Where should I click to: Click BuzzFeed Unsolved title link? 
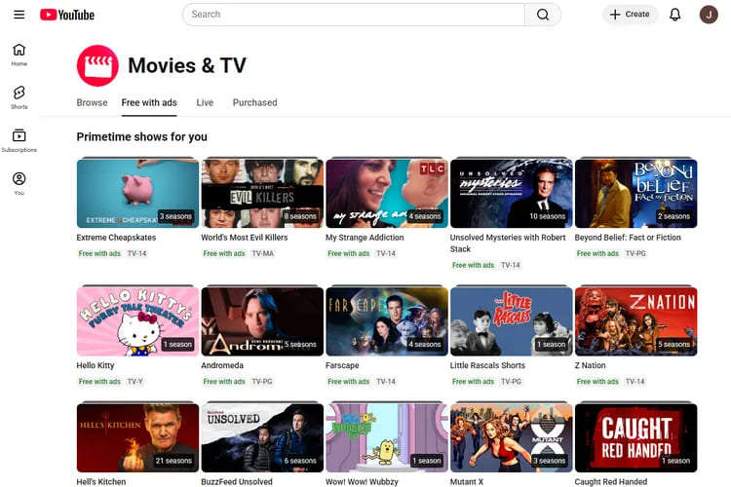(x=237, y=481)
